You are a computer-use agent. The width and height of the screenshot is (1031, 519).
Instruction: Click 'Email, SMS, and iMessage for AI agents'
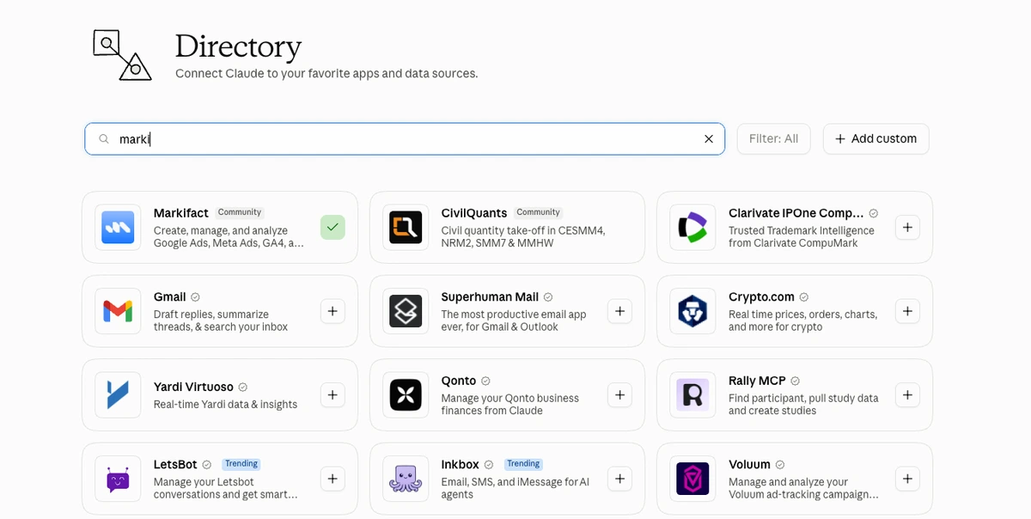coord(515,488)
